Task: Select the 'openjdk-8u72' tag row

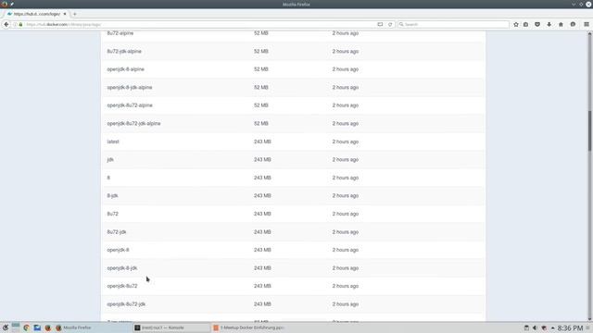Action: 293,286
